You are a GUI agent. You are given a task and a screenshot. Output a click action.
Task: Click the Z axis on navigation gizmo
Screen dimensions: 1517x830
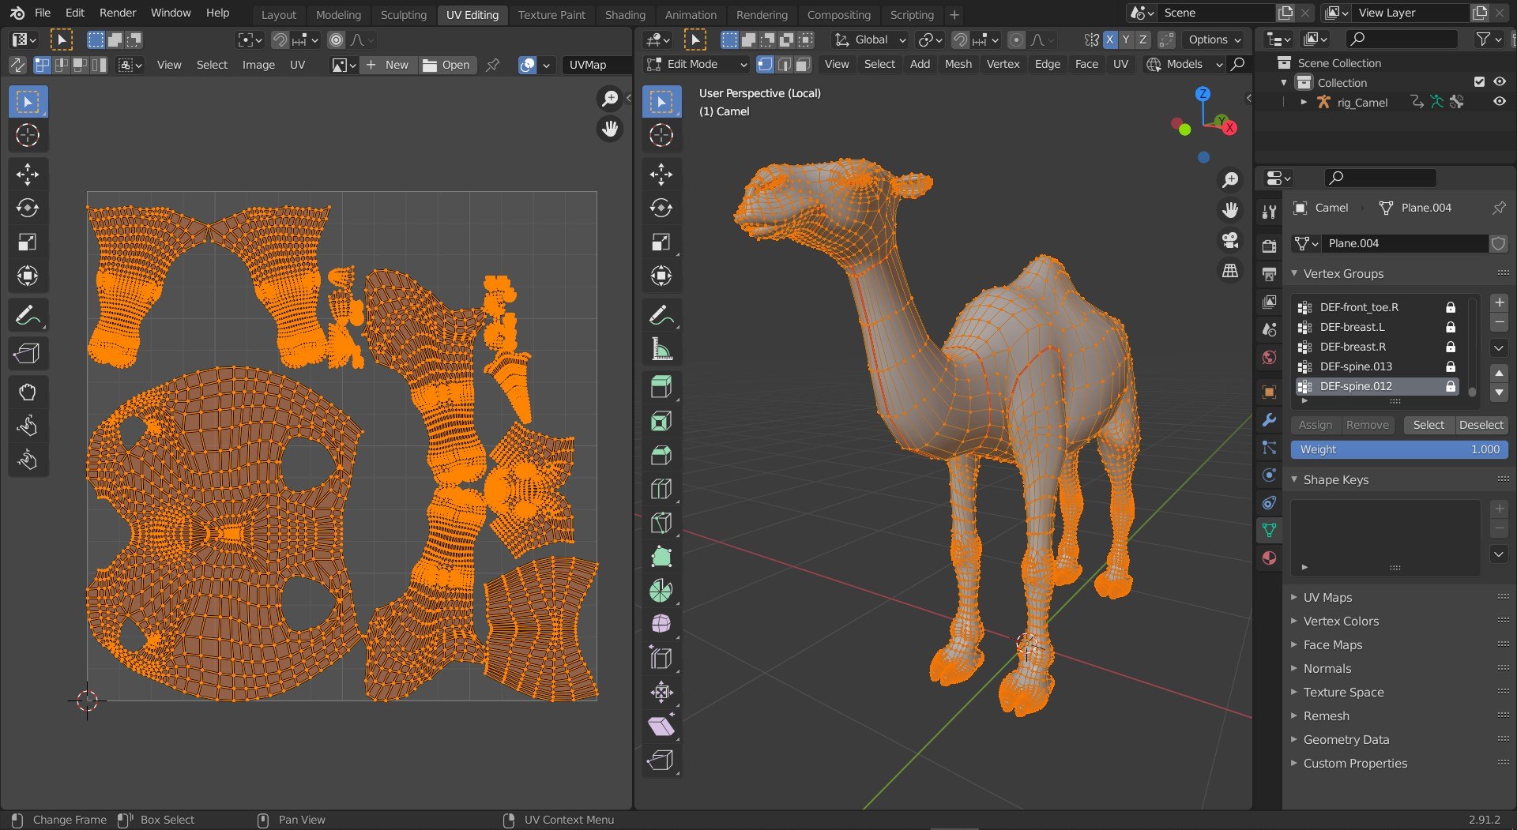(1203, 93)
